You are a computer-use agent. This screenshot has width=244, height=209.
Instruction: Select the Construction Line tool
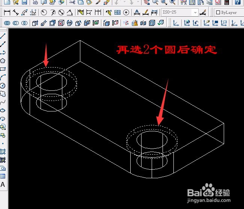3,44
